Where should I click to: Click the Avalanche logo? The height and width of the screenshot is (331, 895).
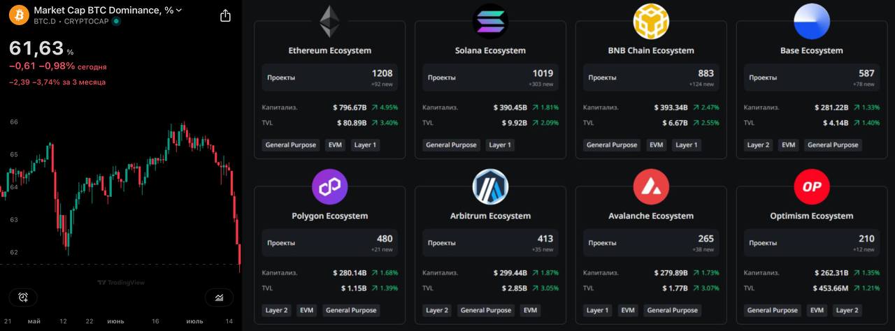[x=651, y=187]
